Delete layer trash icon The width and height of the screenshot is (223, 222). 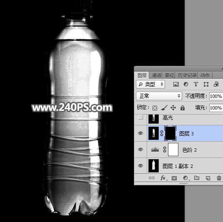point(219,178)
